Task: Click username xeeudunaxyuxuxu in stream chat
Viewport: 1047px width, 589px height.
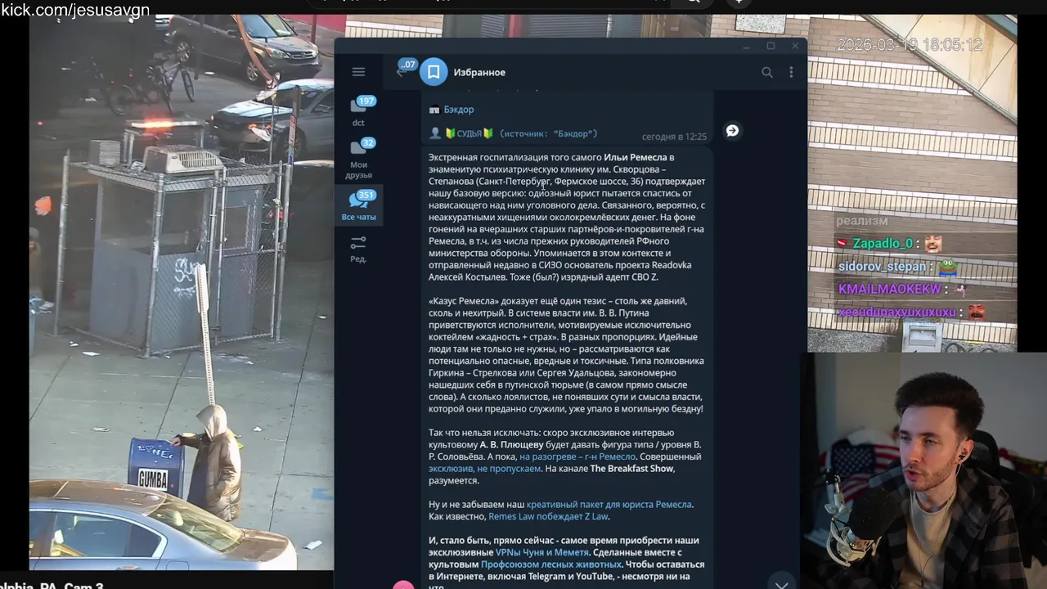Action: click(x=896, y=312)
